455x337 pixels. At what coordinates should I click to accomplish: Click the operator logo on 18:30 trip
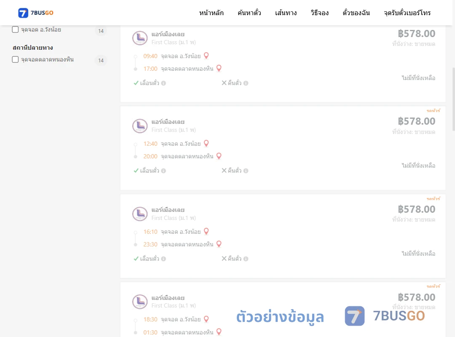click(x=140, y=302)
